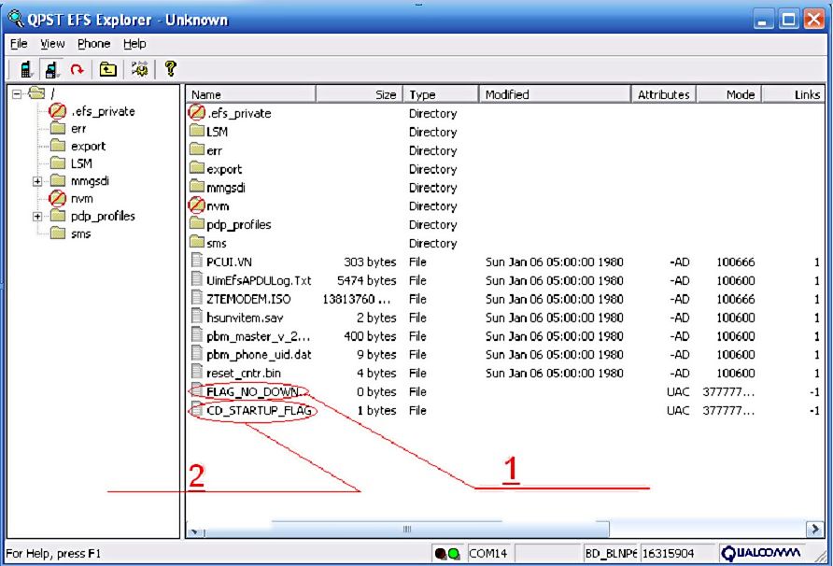Sort by the Type column header
833x566 pixels.
(x=441, y=94)
